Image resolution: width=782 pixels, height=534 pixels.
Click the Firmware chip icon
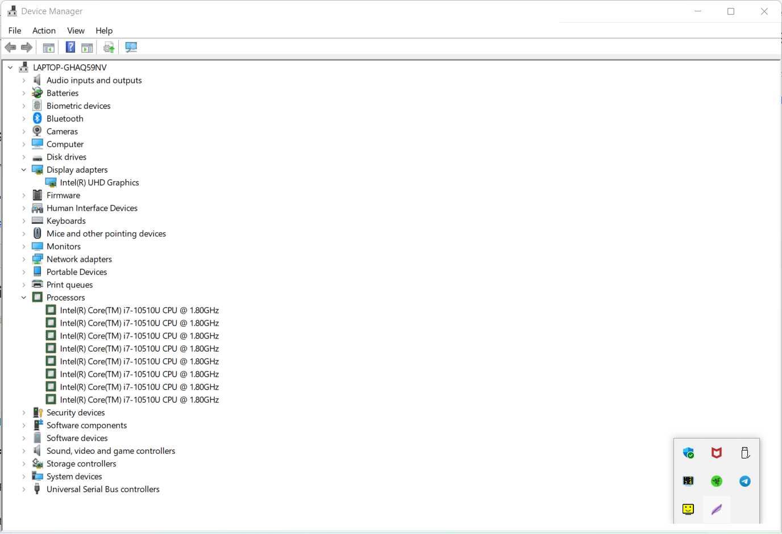(38, 195)
